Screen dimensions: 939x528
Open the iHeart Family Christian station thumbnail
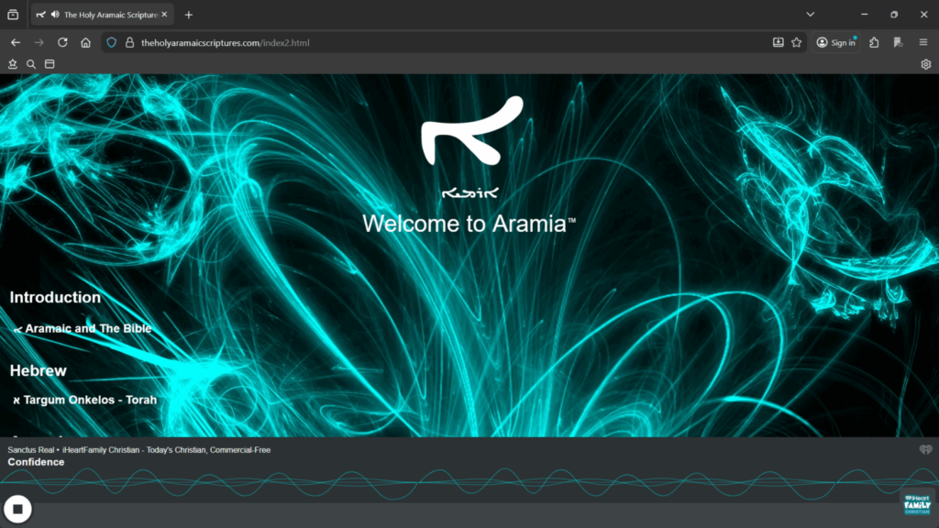point(916,505)
